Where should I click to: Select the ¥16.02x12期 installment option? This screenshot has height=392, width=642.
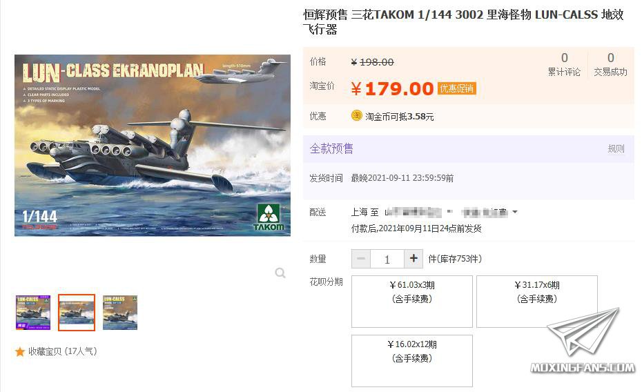[412, 361]
